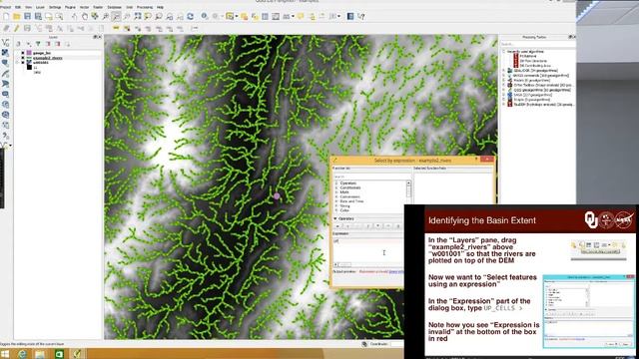Viewport: 639px width, 359px height.
Task: Select the example2_rivers layer name
Action: [x=48, y=58]
